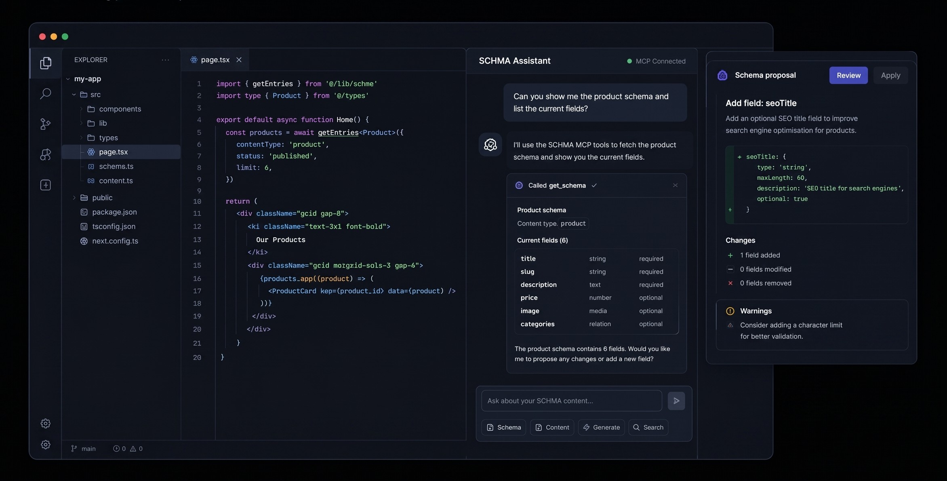Click the warnings count in status bar
This screenshot has width=947, height=481.
click(x=136, y=449)
